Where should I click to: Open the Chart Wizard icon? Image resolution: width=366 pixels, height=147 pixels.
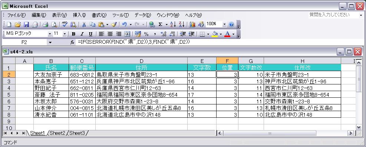pyautogui.click(x=192, y=24)
